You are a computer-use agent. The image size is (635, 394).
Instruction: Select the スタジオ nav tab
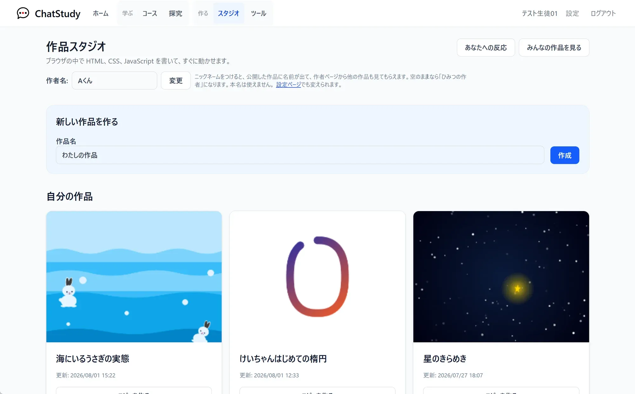click(229, 13)
